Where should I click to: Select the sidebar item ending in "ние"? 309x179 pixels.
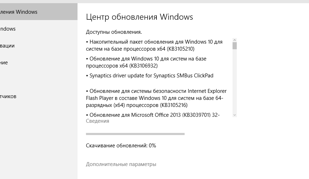point(4,63)
